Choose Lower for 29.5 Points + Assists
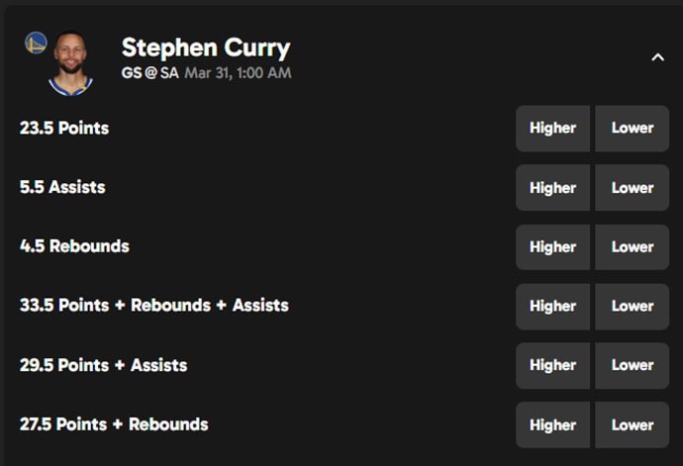Screen dimensions: 683x466 [x=633, y=365]
